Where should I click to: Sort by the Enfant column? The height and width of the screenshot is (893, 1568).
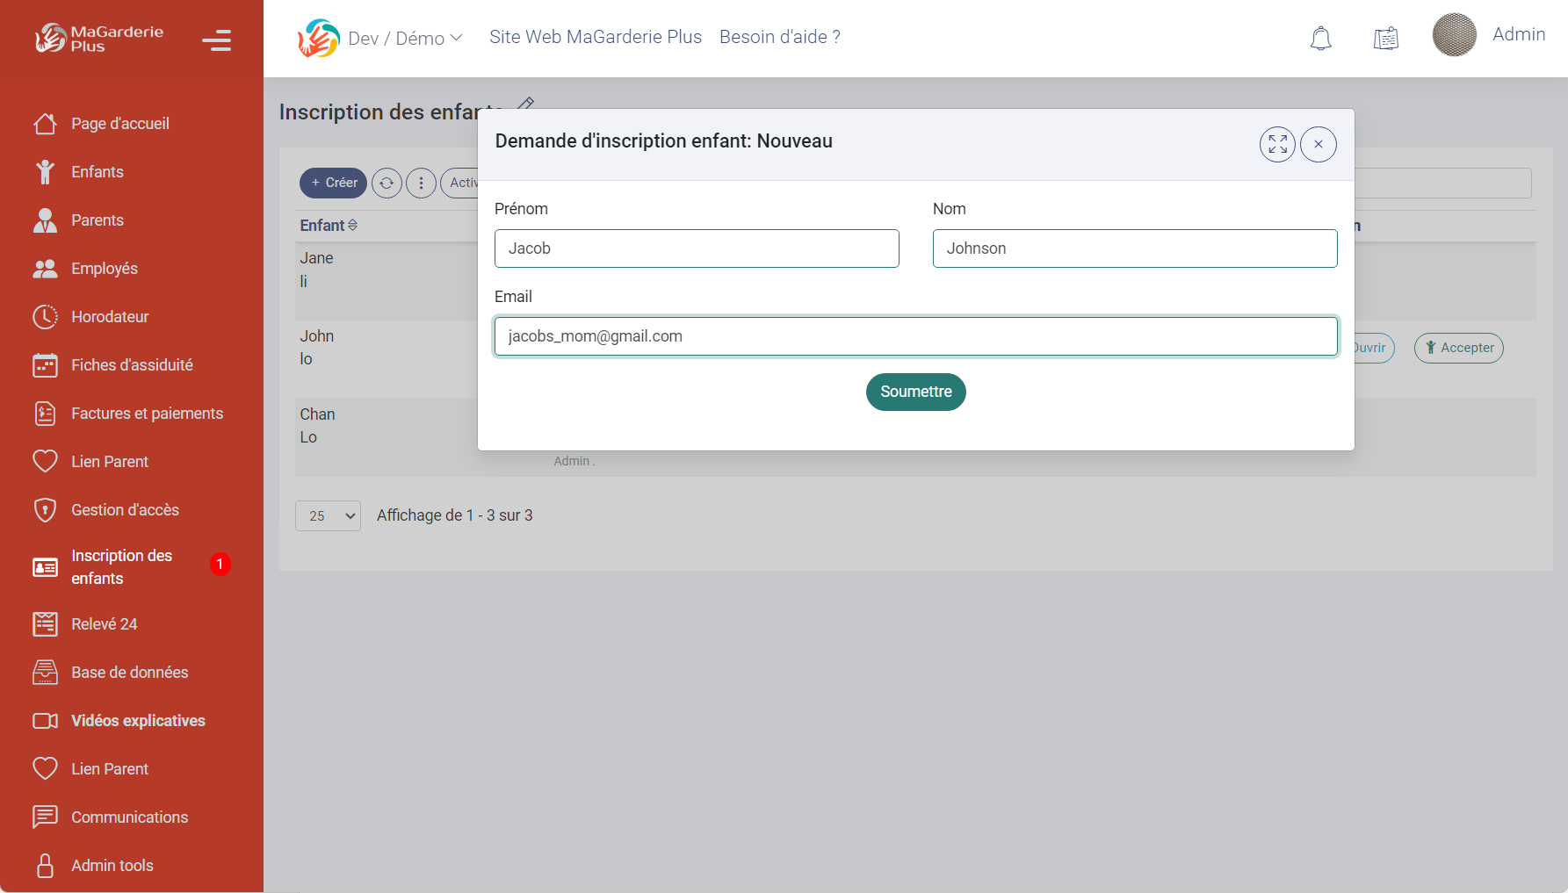329,226
